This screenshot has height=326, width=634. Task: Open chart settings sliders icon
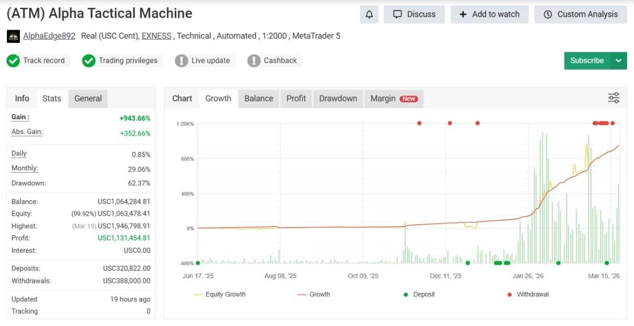click(x=614, y=98)
